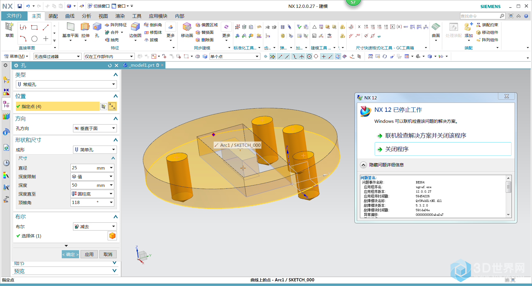Click the 取消 button
Screen dimensions: 532x286
point(108,254)
